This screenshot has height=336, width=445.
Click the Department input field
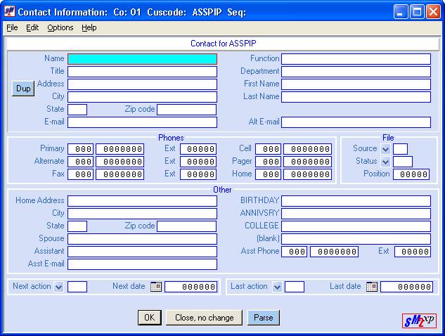[356, 72]
